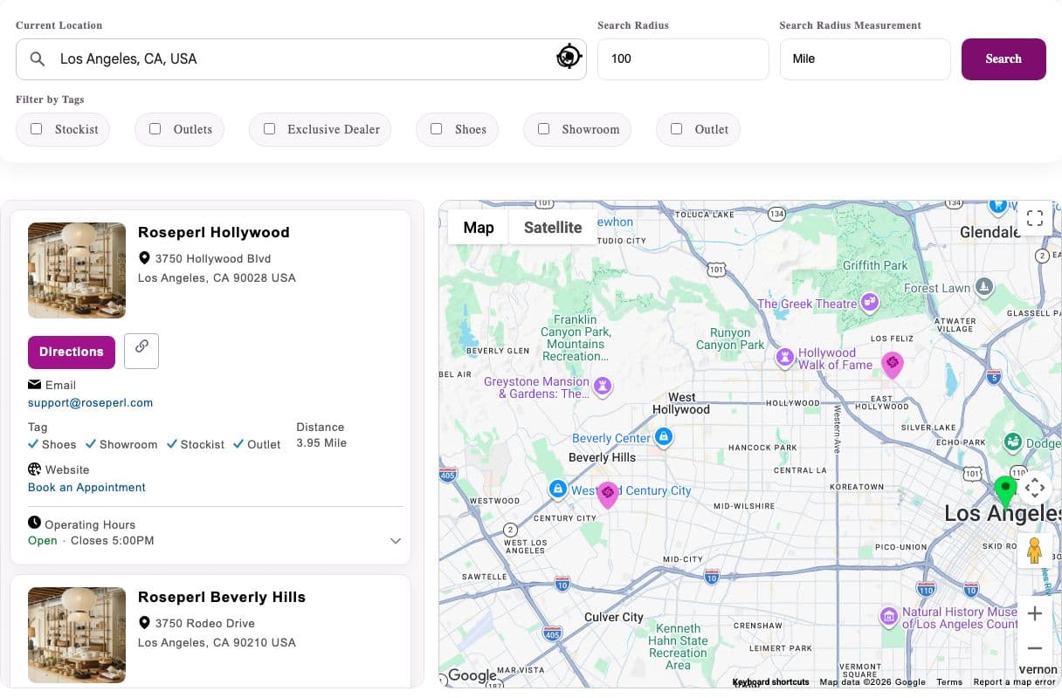Zoom out on the map
Image resolution: width=1062 pixels, height=698 pixels.
point(1035,648)
